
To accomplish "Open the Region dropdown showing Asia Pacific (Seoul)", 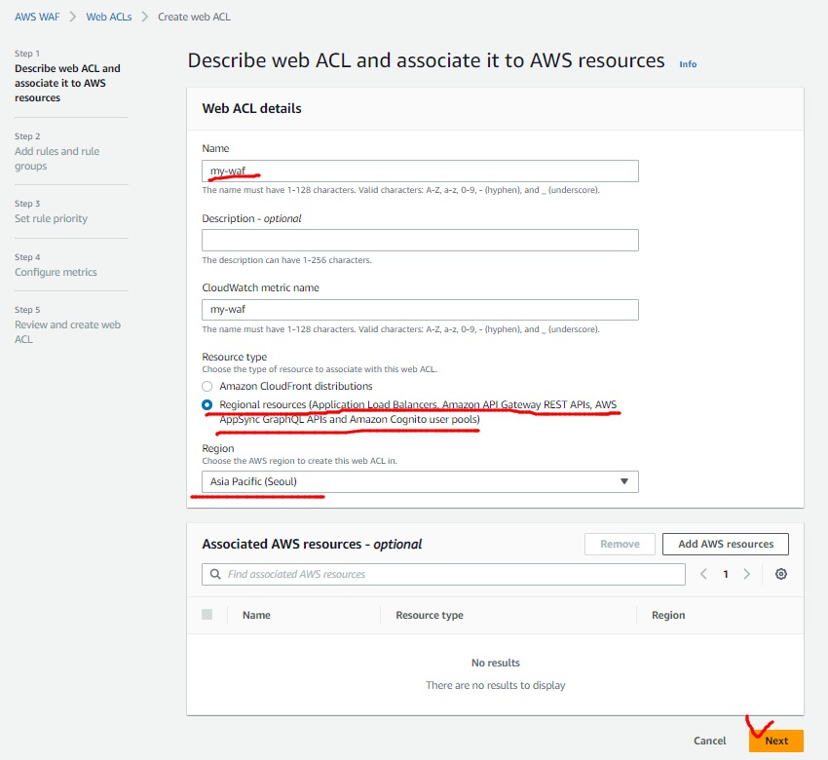I will point(420,481).
